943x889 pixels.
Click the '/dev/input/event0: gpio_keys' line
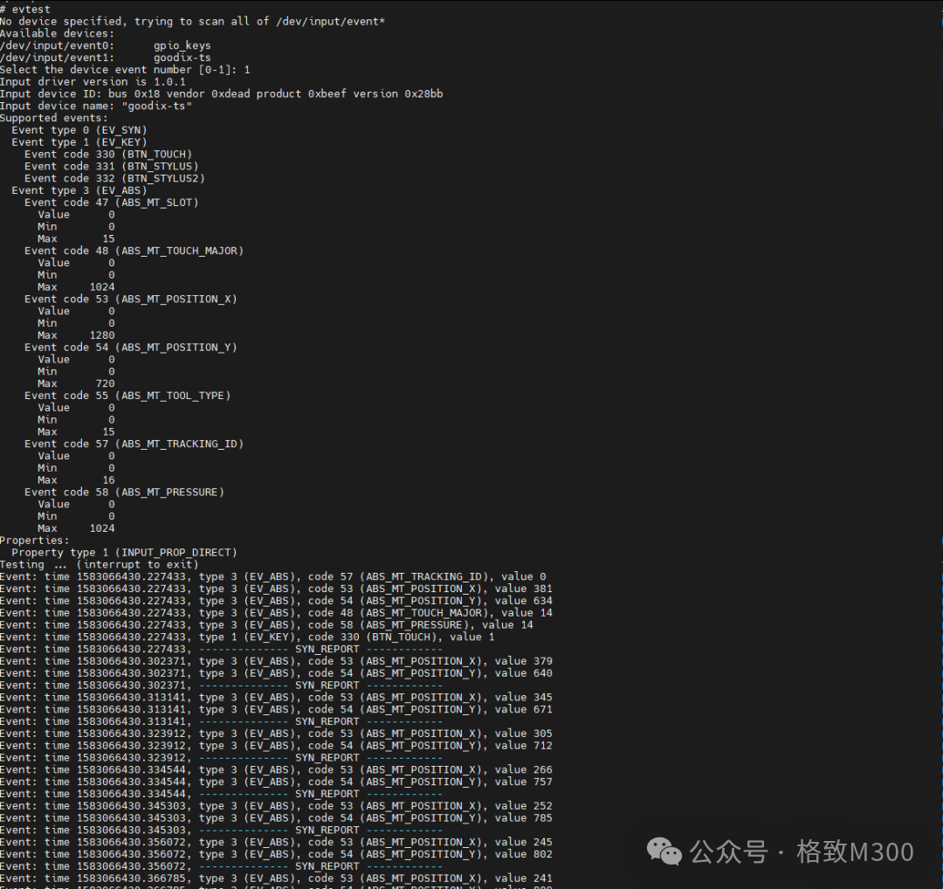pyautogui.click(x=106, y=45)
